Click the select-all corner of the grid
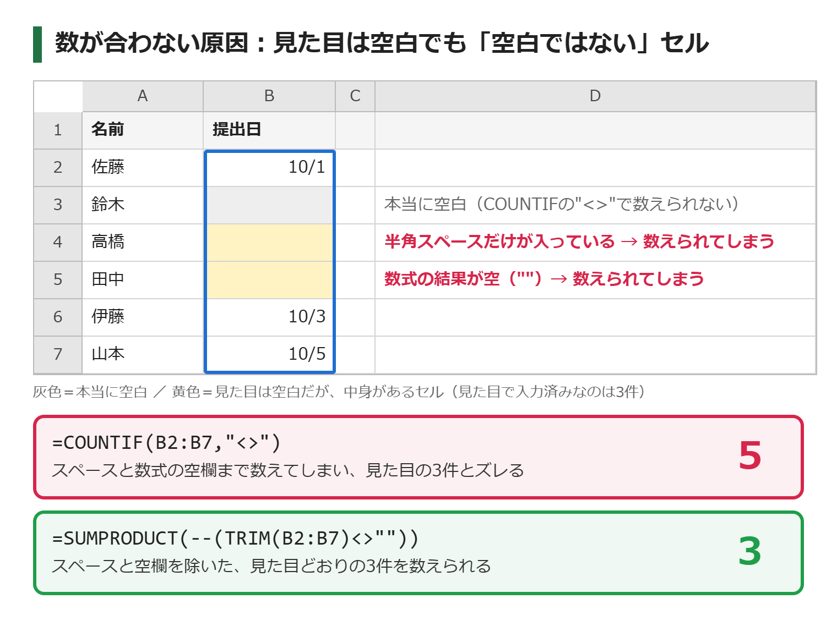This screenshot has width=837, height=626. tap(58, 96)
